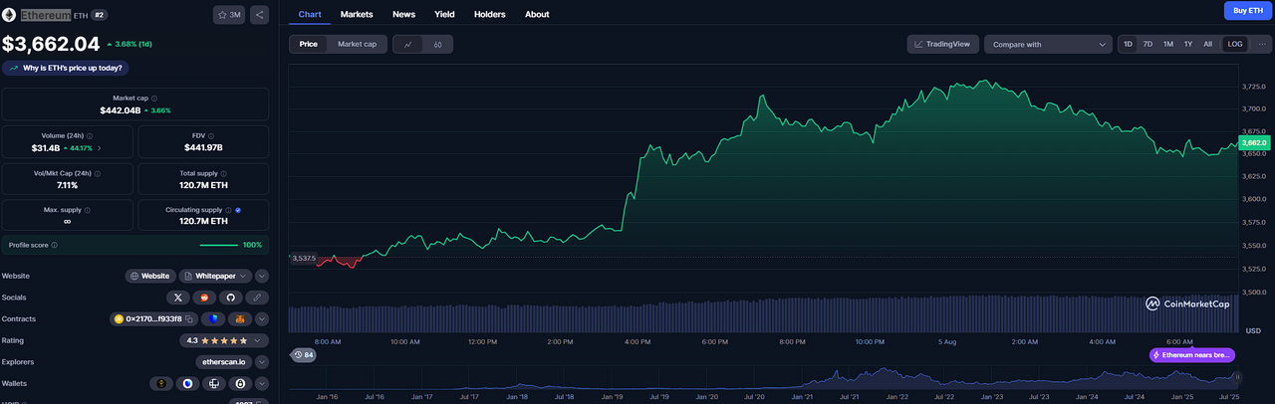The image size is (1275, 404).
Task: Expand more Wallets chevron
Action: (262, 383)
